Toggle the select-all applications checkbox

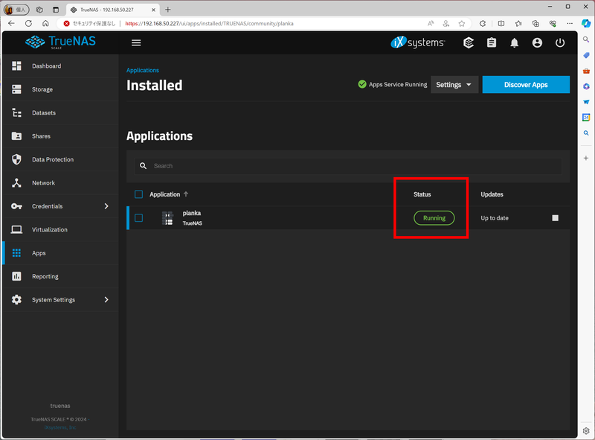pos(139,194)
